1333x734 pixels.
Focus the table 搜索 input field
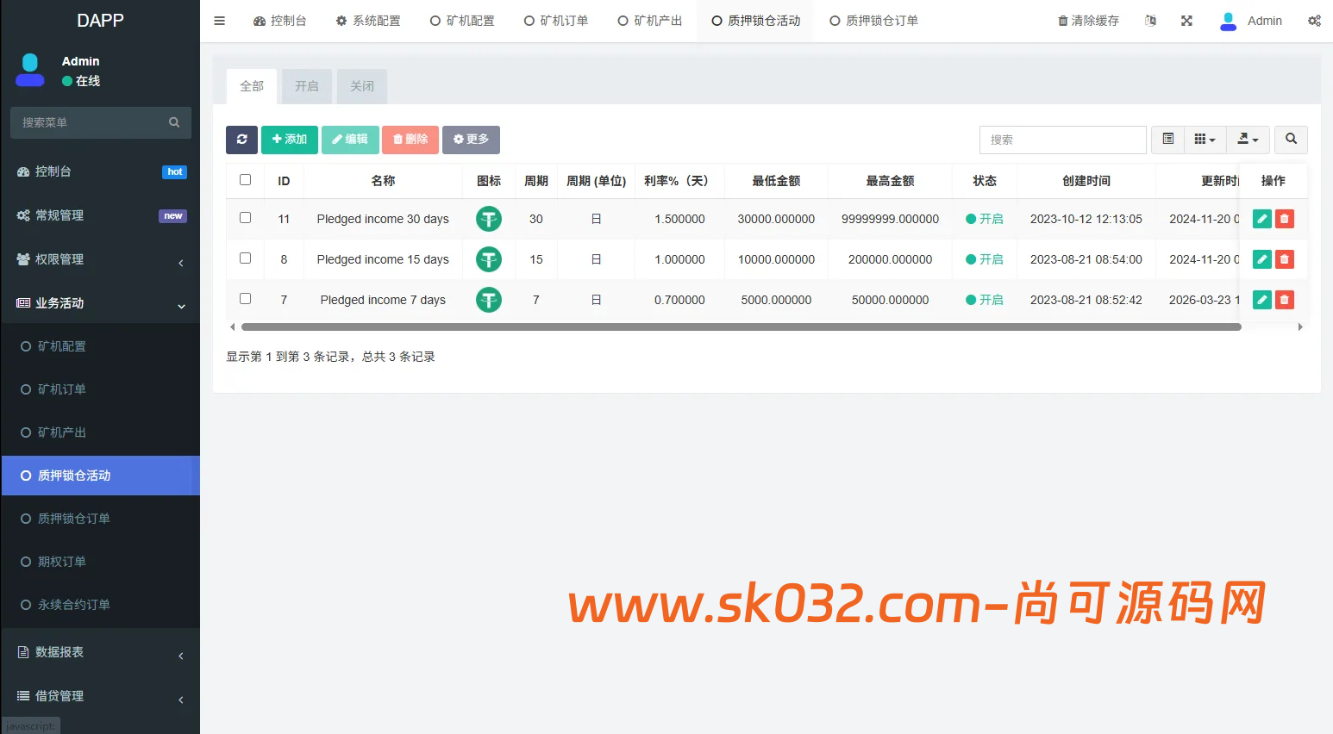click(x=1062, y=140)
